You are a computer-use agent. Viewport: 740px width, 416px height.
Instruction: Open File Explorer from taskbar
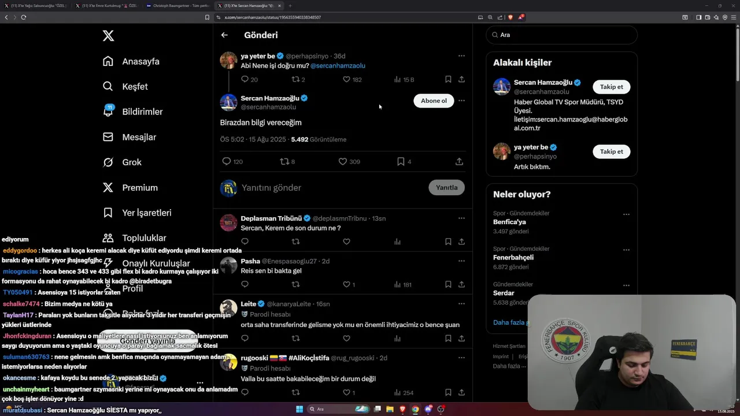coord(390,409)
